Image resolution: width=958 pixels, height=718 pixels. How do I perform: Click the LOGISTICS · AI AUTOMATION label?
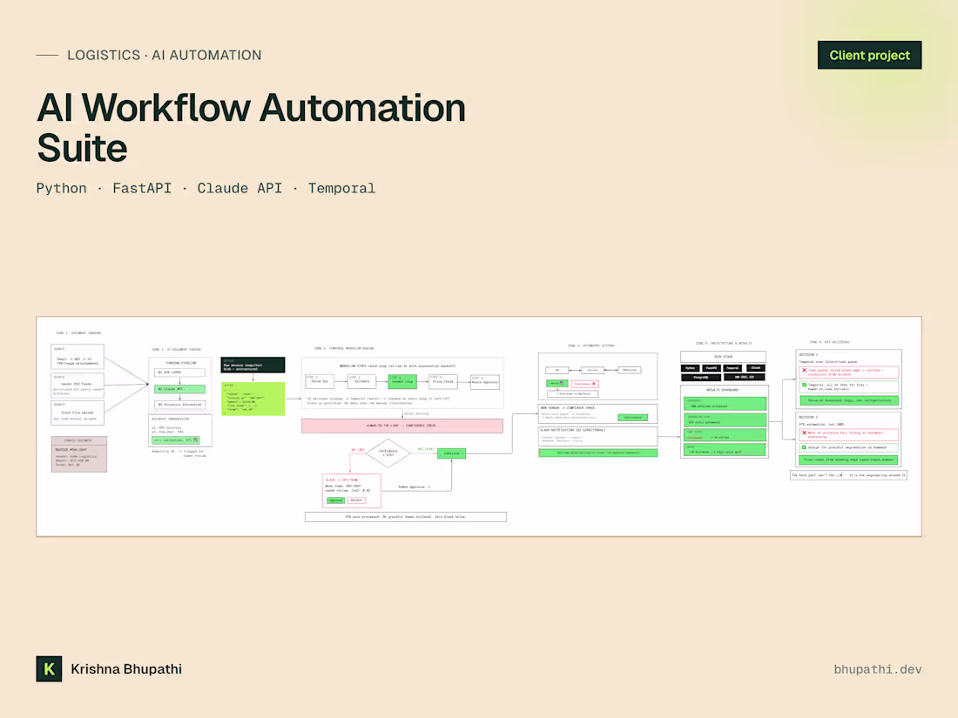point(165,55)
